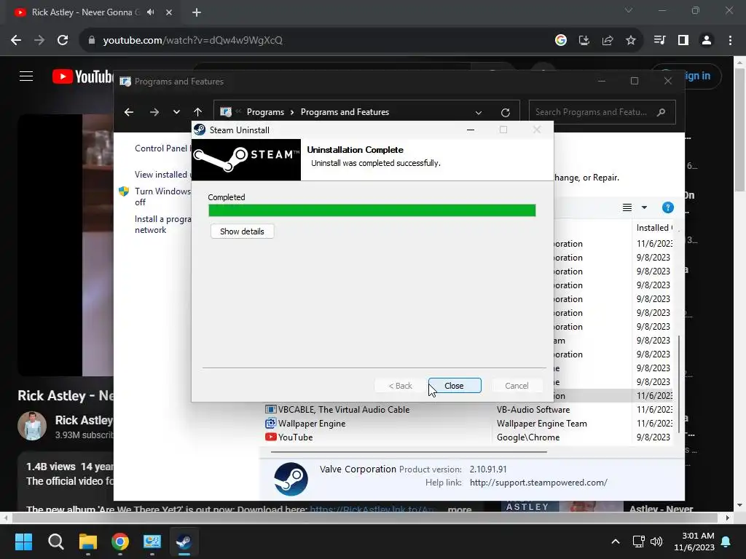Open recent locations chevron in Programs and Features
The image size is (746, 559).
[x=176, y=112]
